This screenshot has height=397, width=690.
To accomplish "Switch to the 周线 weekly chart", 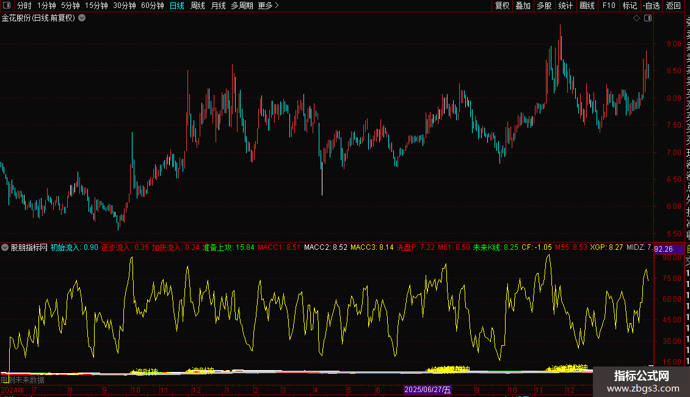I will pos(198,5).
